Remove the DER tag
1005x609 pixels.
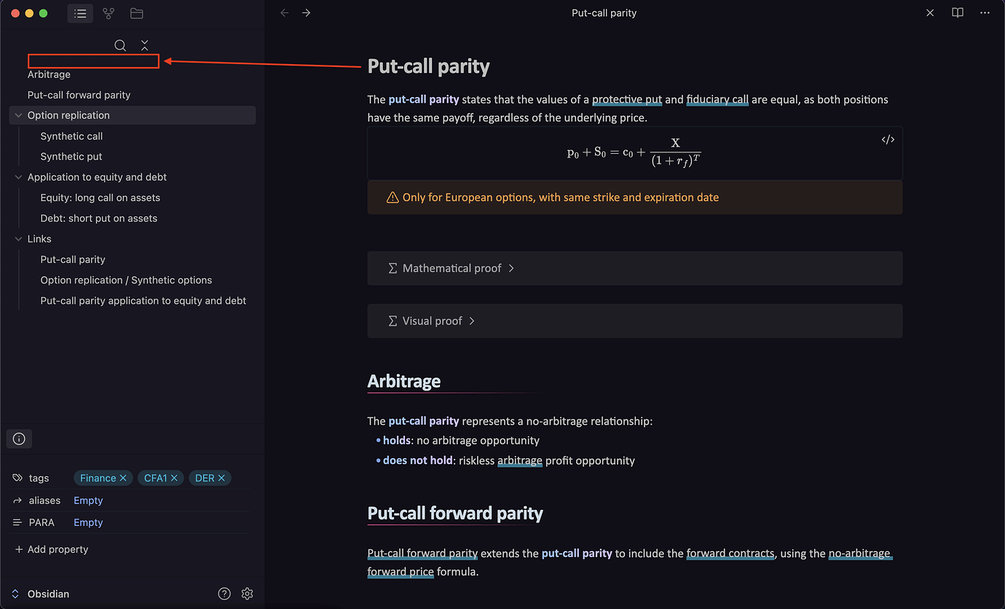point(221,478)
